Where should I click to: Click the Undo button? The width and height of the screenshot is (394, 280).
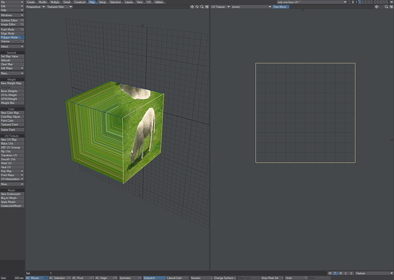296,278
